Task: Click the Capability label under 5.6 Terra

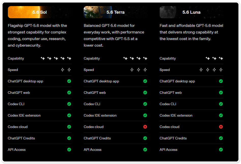Action: [92, 58]
